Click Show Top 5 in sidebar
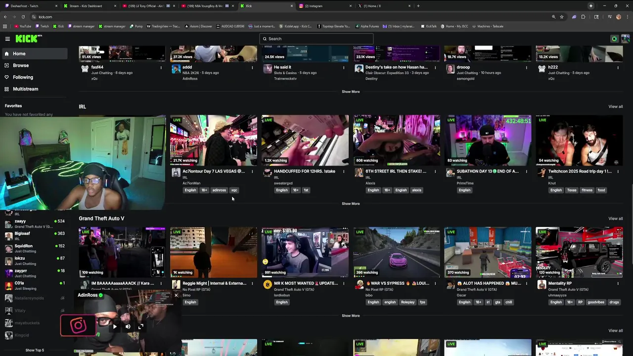The image size is (633, 356). coord(35,350)
